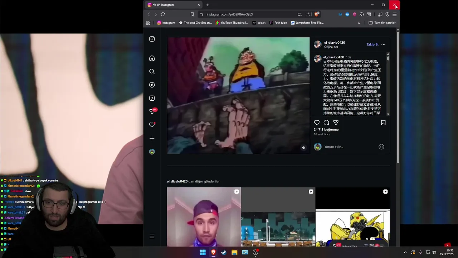Open the Tüm Yer İşaretleri folder
This screenshot has height=258, width=458.
[383, 23]
